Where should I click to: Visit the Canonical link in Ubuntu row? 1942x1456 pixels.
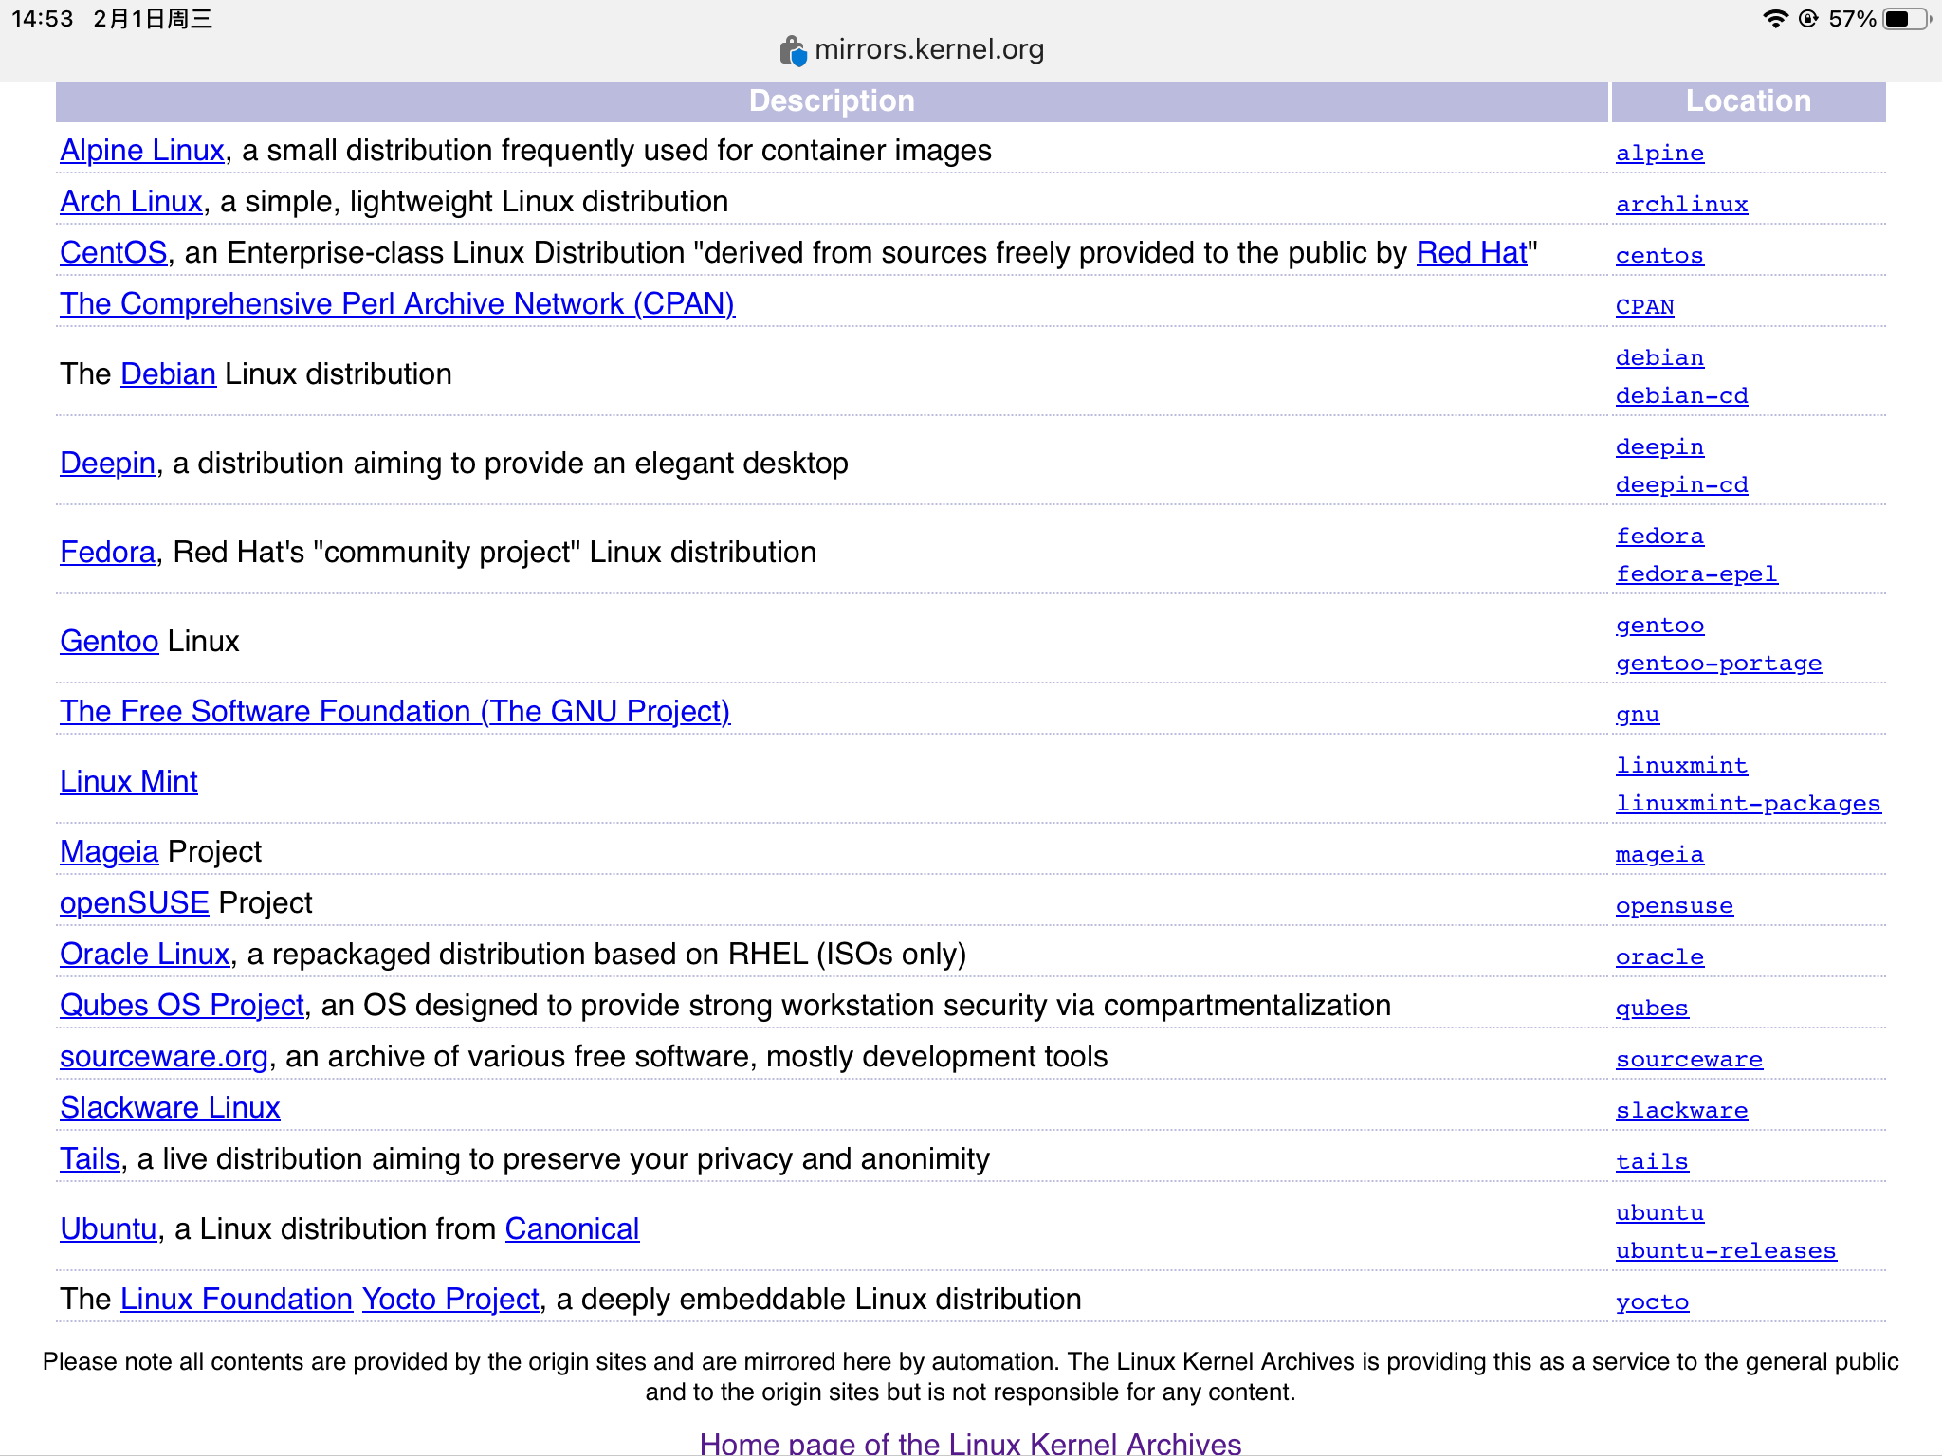point(571,1228)
